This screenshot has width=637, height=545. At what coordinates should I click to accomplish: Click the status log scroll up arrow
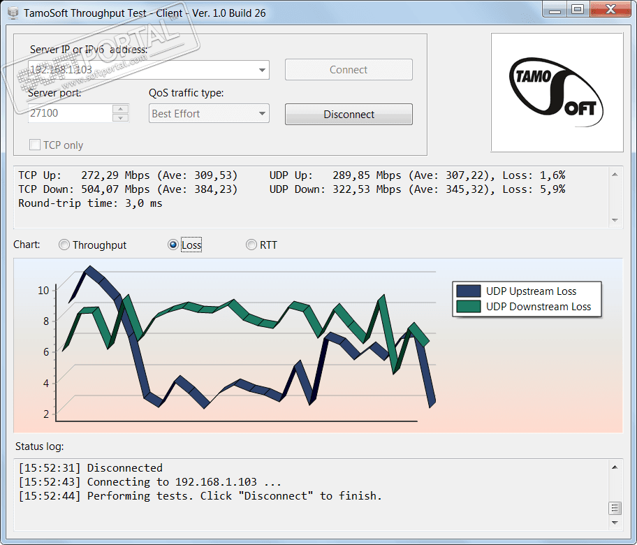615,467
